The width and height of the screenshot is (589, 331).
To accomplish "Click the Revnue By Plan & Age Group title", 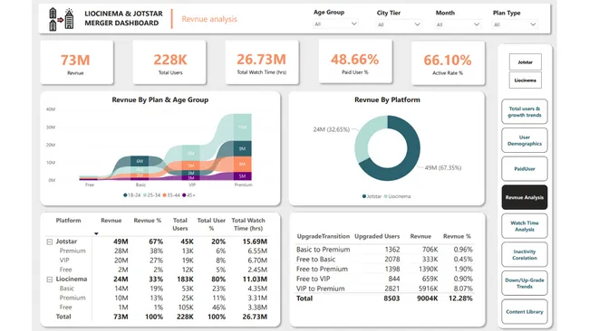I will pyautogui.click(x=160, y=99).
